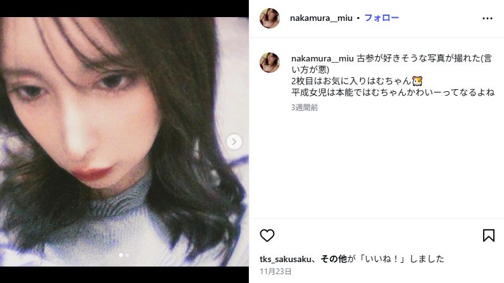Viewport: 504px width, 283px height.
Task: Click the main selfie photo
Action: [x=124, y=142]
